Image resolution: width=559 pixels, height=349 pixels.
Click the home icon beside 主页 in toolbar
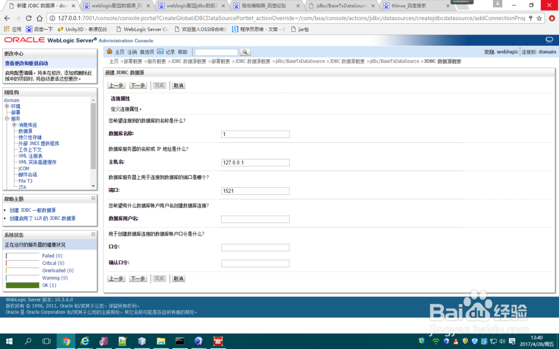(110, 51)
